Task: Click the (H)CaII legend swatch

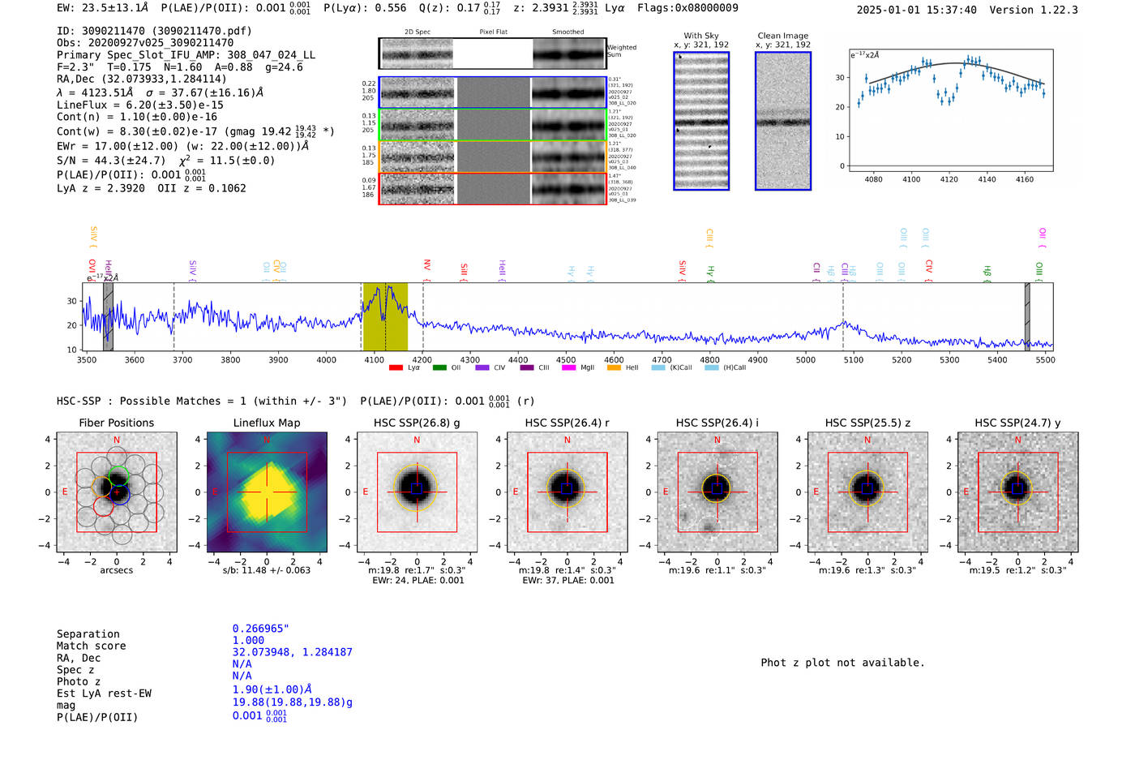Action: [x=712, y=367]
